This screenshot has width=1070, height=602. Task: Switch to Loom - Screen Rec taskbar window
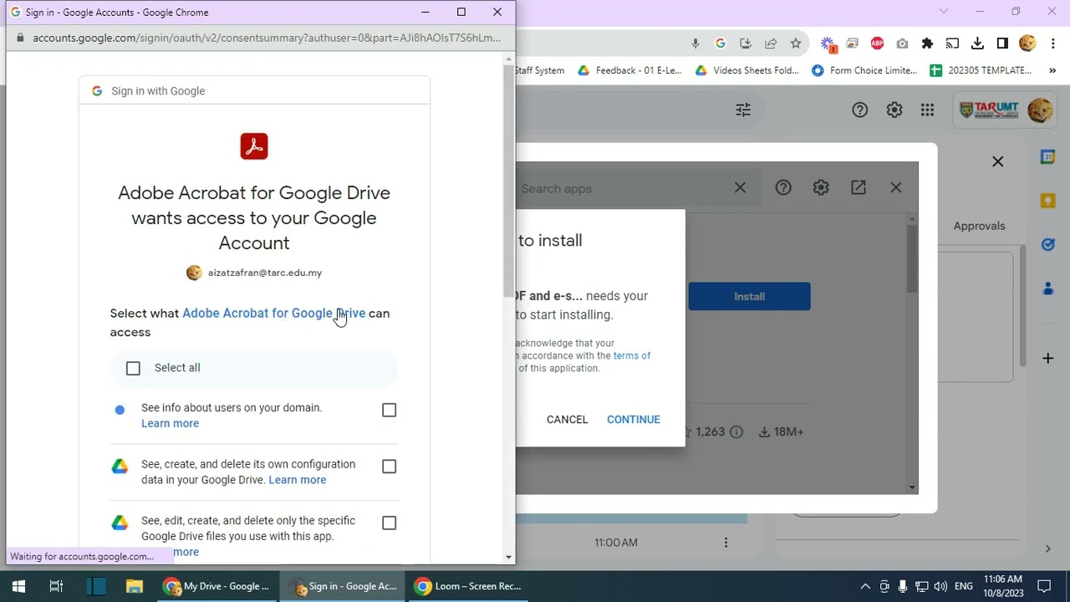[468, 586]
